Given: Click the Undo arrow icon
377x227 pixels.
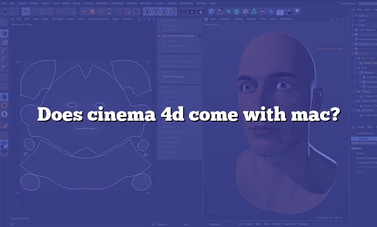Looking at the screenshot, I should click(6, 11).
